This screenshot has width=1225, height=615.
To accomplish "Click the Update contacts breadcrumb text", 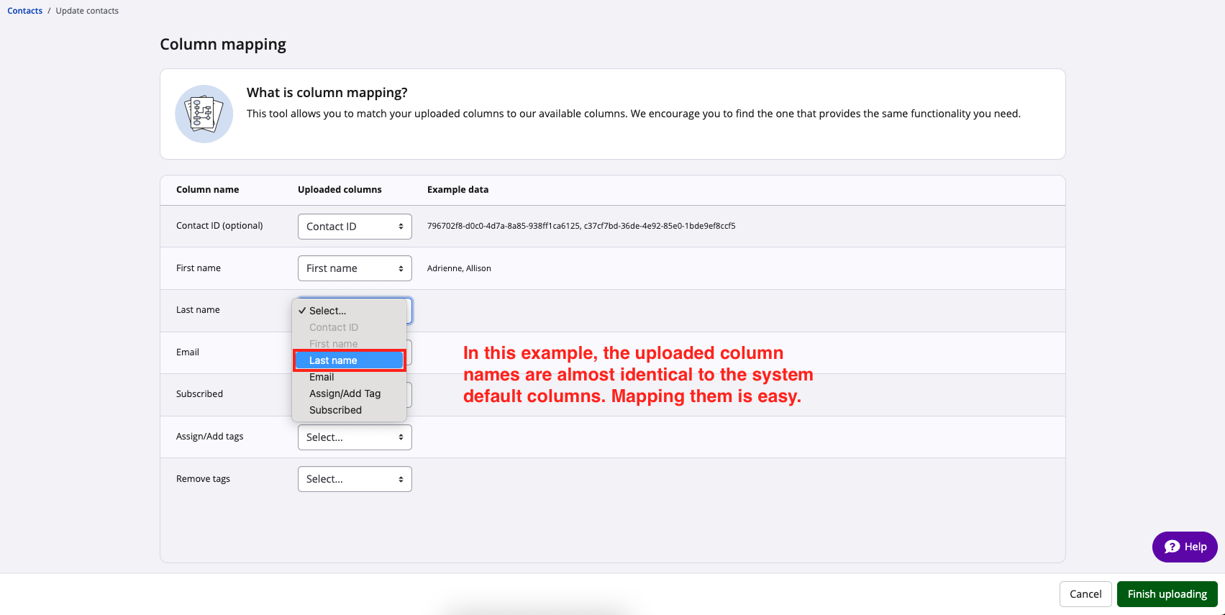I will pyautogui.click(x=87, y=11).
